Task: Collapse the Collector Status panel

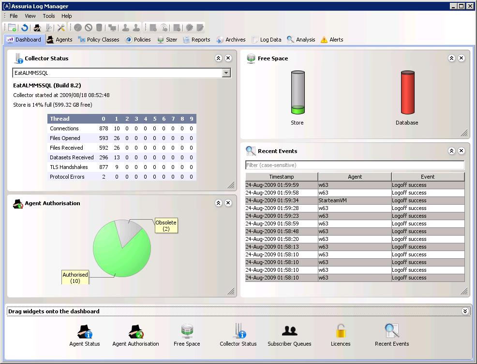Action: pyautogui.click(x=219, y=58)
